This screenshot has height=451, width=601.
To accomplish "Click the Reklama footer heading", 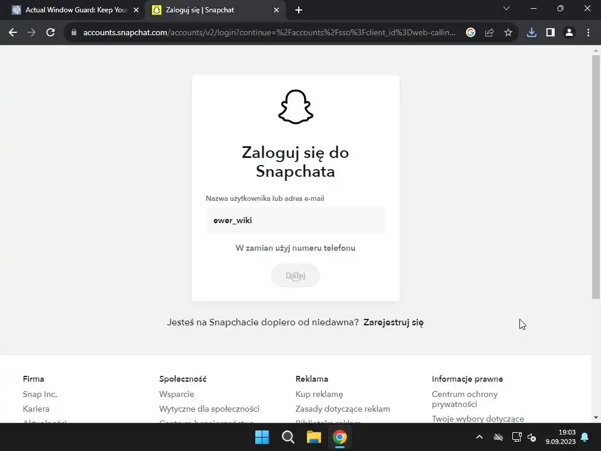I will [x=312, y=379].
